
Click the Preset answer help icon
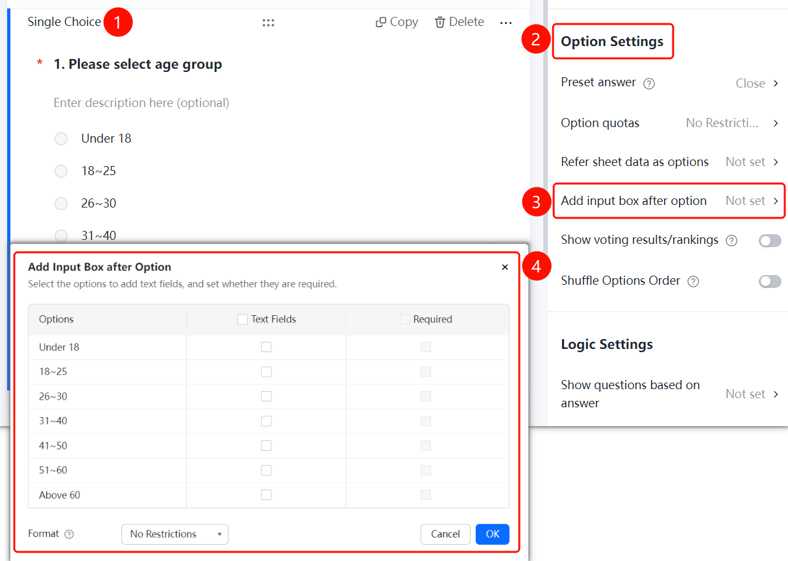click(649, 84)
